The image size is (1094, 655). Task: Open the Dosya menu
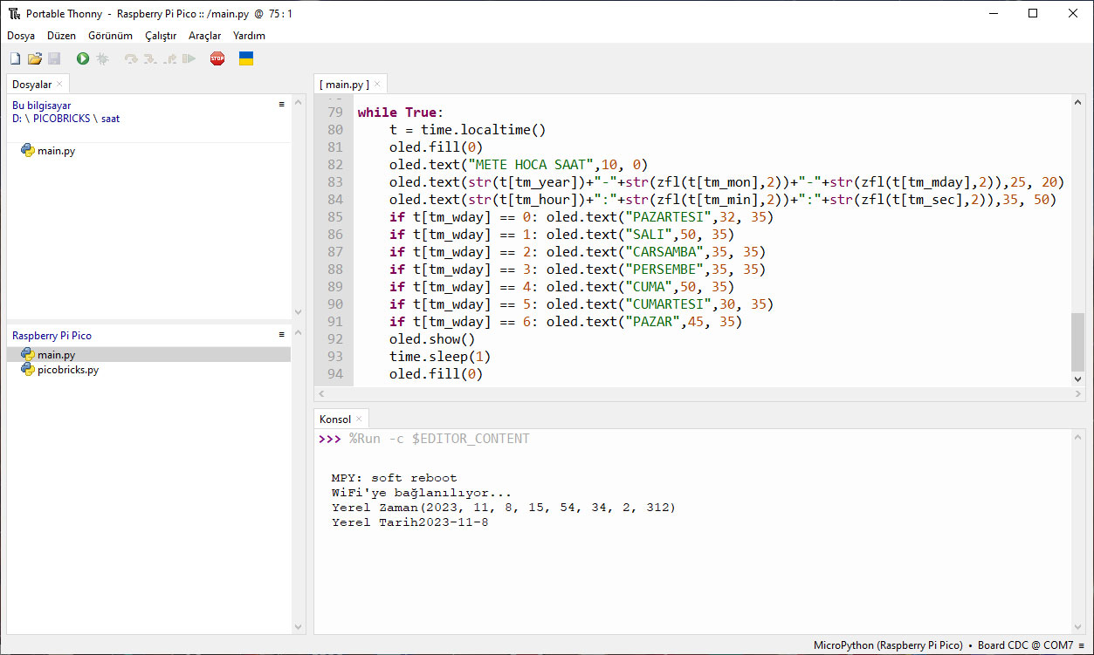point(21,36)
